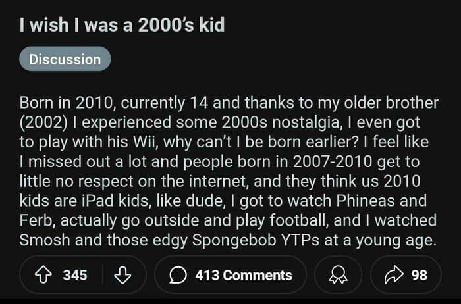Image resolution: width=461 pixels, height=304 pixels.
Task: Click the first line starting 'Born in 2010'
Action: click(229, 103)
